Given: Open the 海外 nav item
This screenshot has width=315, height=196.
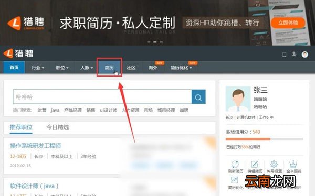Looking at the screenshot, I should click(153, 68).
